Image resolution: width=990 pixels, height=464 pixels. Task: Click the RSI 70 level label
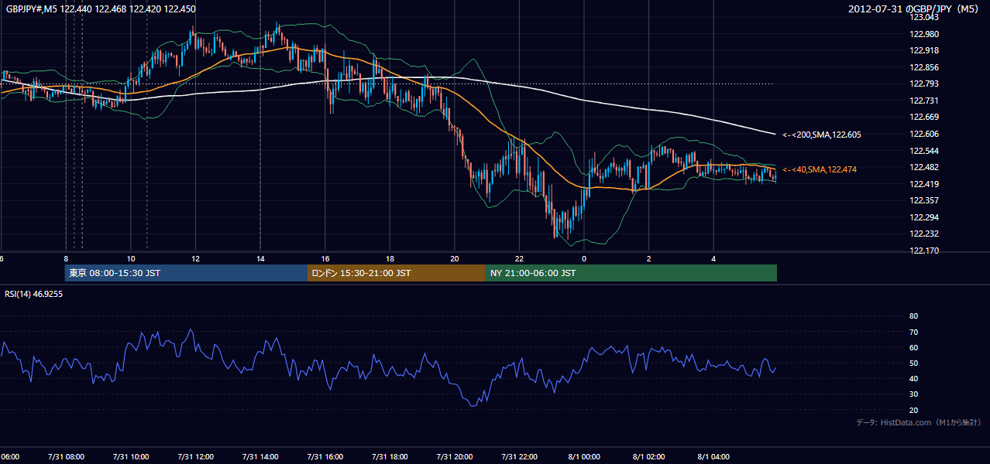pyautogui.click(x=913, y=332)
